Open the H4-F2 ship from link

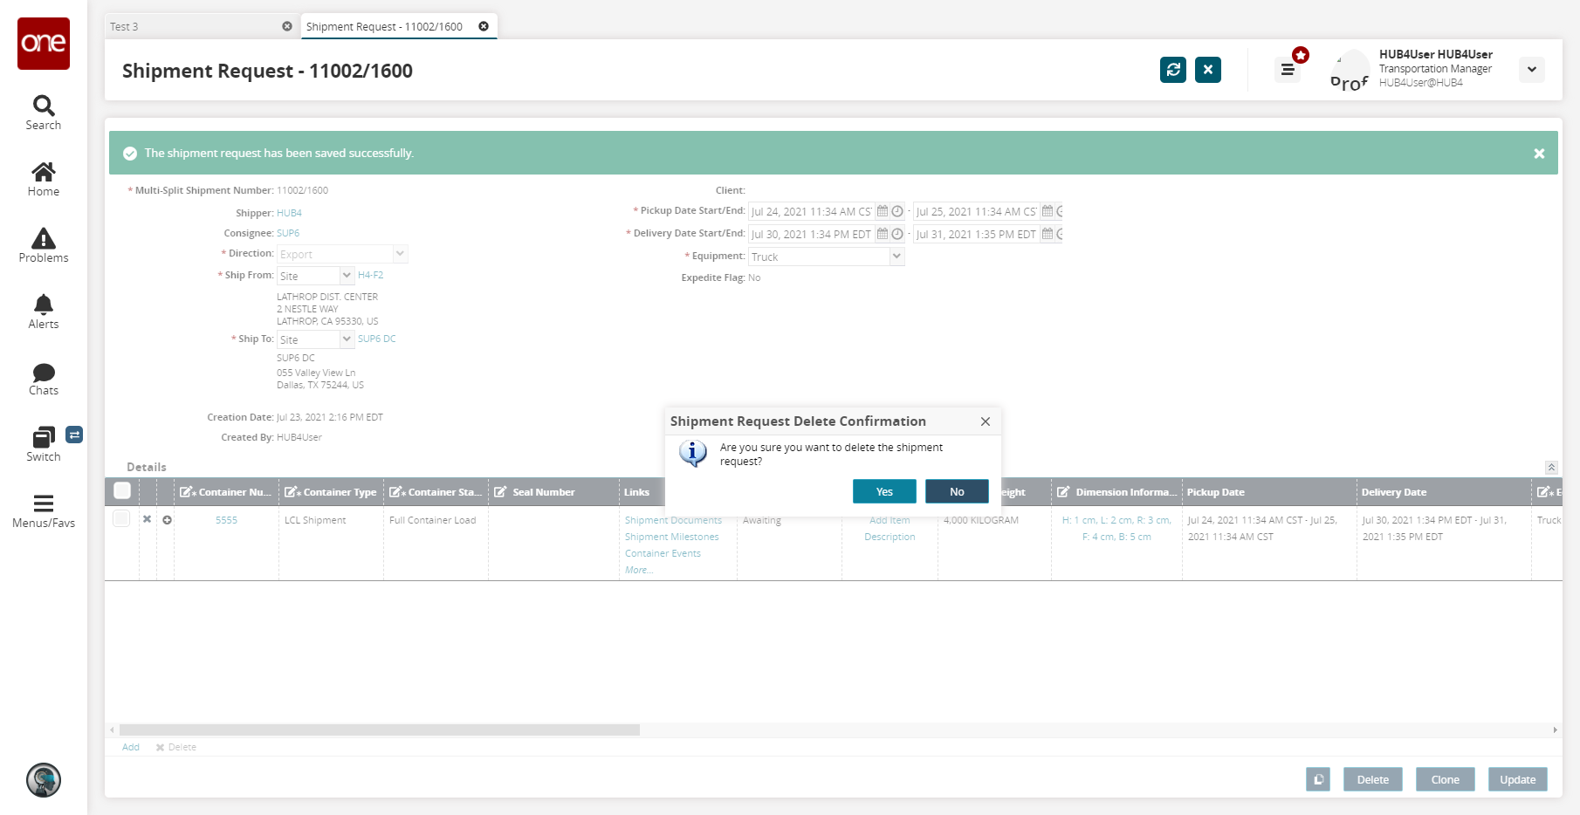click(370, 275)
